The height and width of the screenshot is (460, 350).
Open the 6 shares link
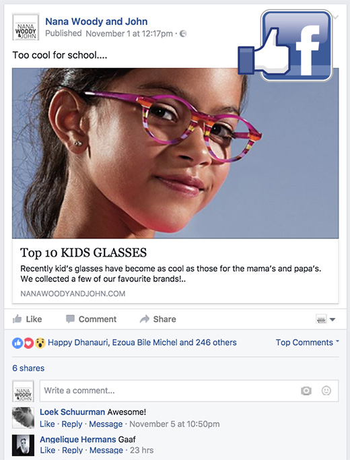[x=28, y=368]
